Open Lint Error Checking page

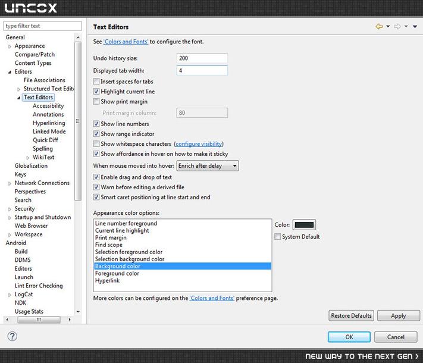pyautogui.click(x=39, y=286)
